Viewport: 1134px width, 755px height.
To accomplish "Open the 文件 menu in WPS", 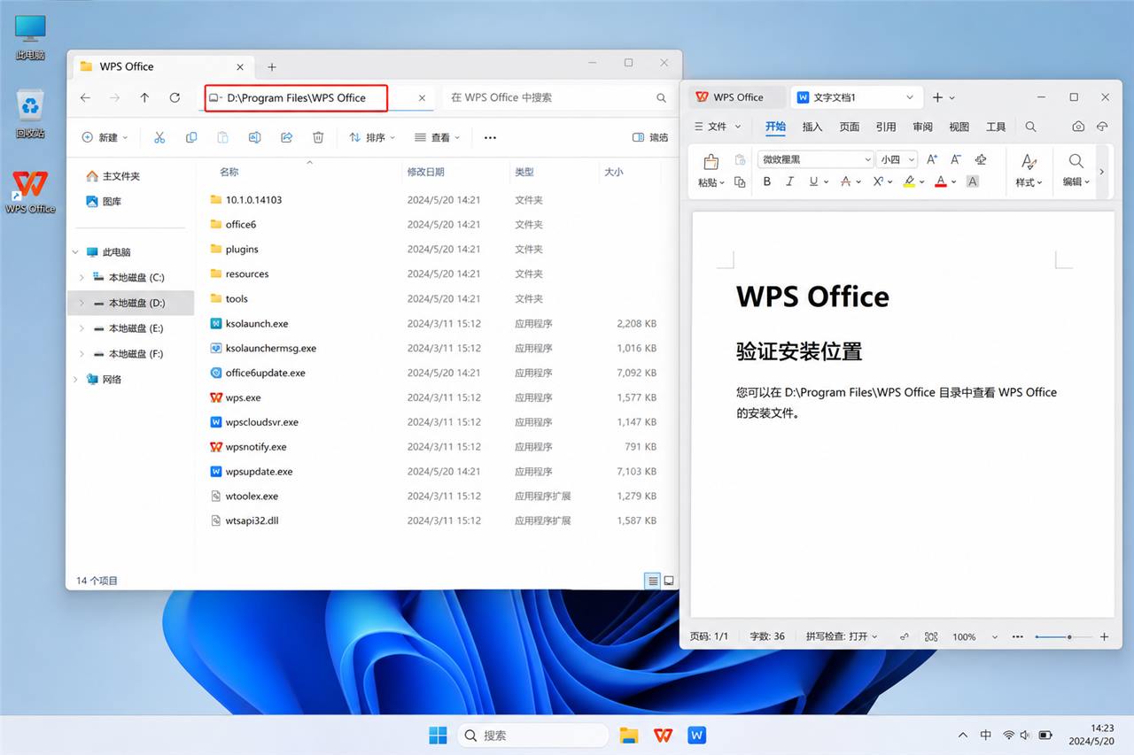I will tap(717, 127).
